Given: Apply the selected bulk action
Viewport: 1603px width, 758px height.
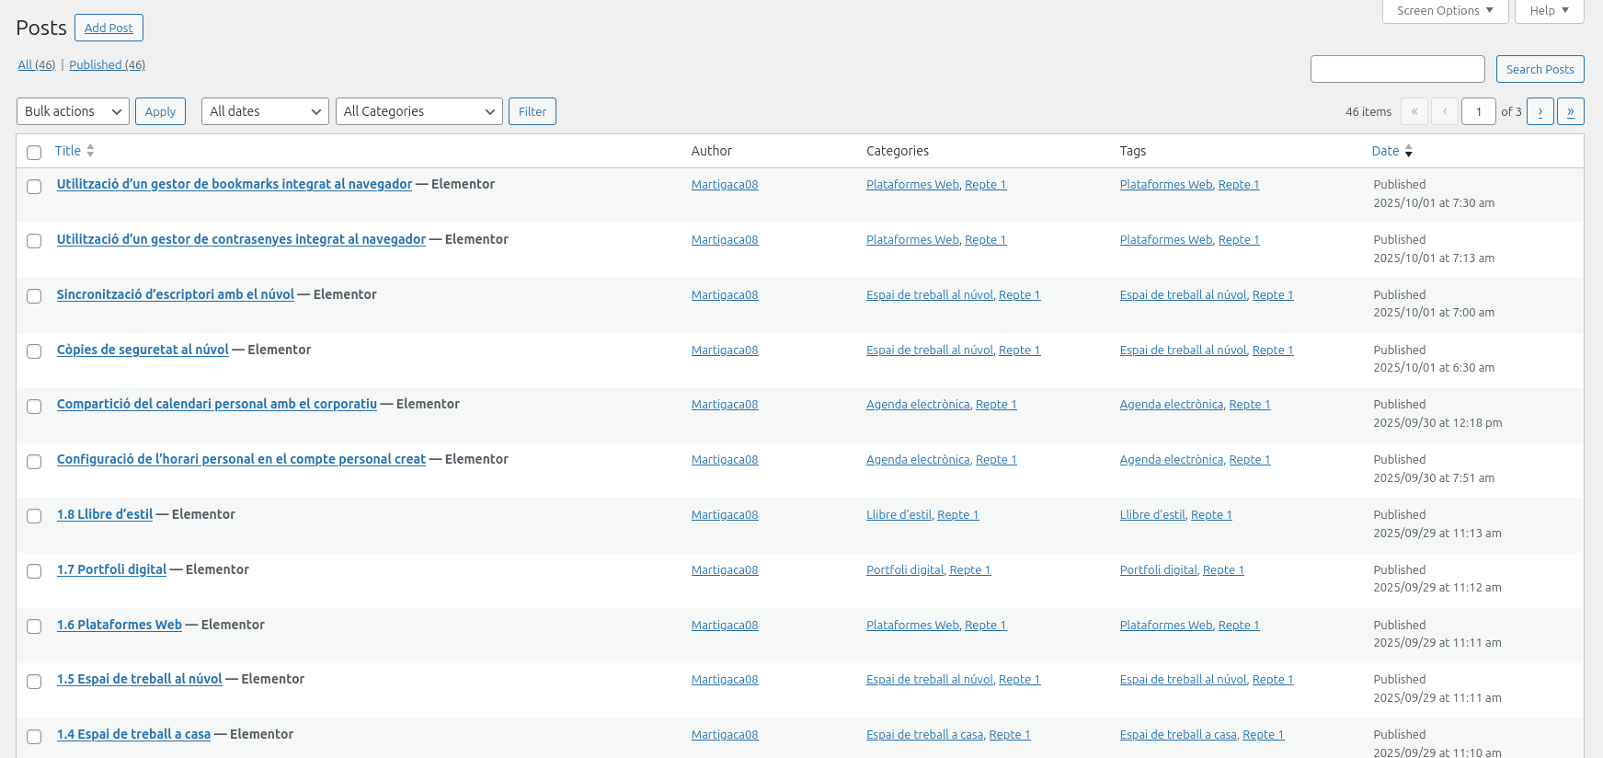Looking at the screenshot, I should (x=160, y=111).
